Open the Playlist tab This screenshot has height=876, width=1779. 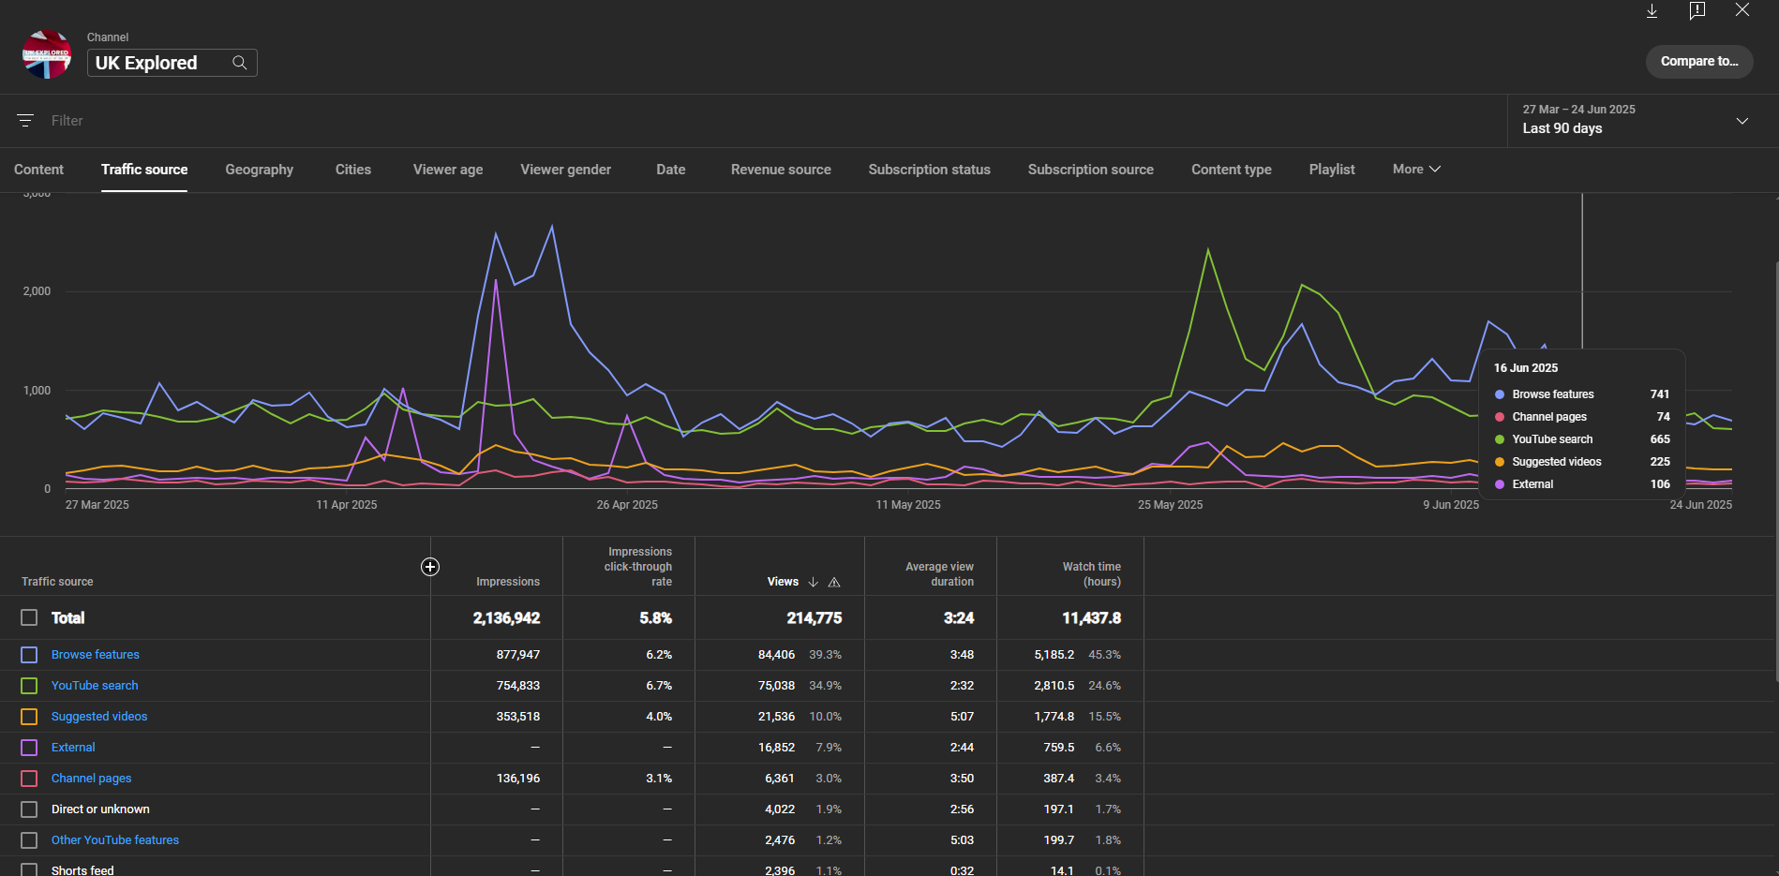pyautogui.click(x=1332, y=170)
